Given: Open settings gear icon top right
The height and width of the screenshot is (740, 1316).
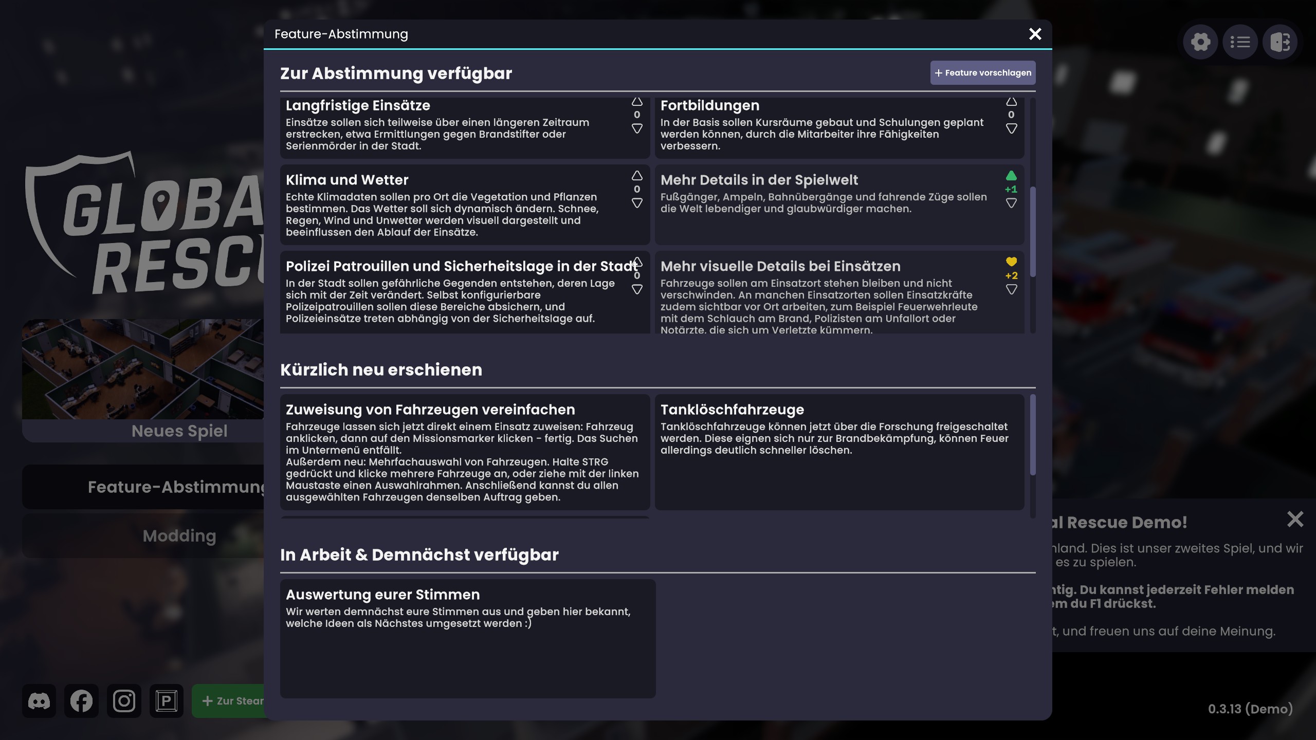Looking at the screenshot, I should (1200, 42).
